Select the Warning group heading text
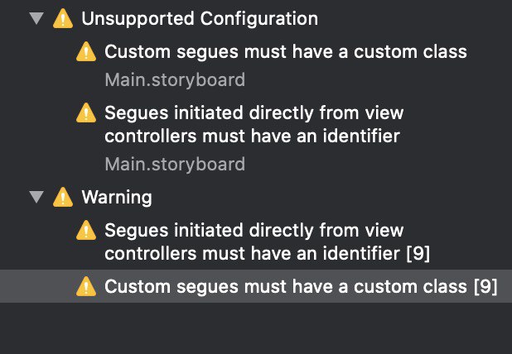 pos(117,197)
